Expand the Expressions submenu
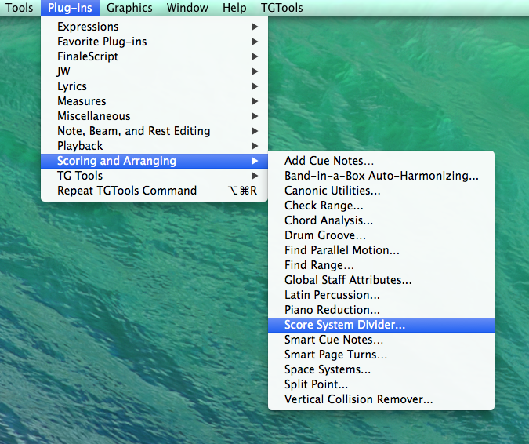The height and width of the screenshot is (444, 529). [x=88, y=27]
